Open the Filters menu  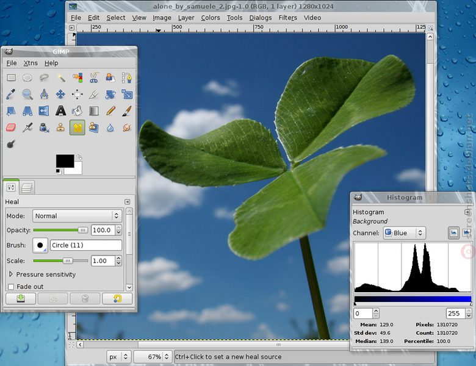pos(288,18)
